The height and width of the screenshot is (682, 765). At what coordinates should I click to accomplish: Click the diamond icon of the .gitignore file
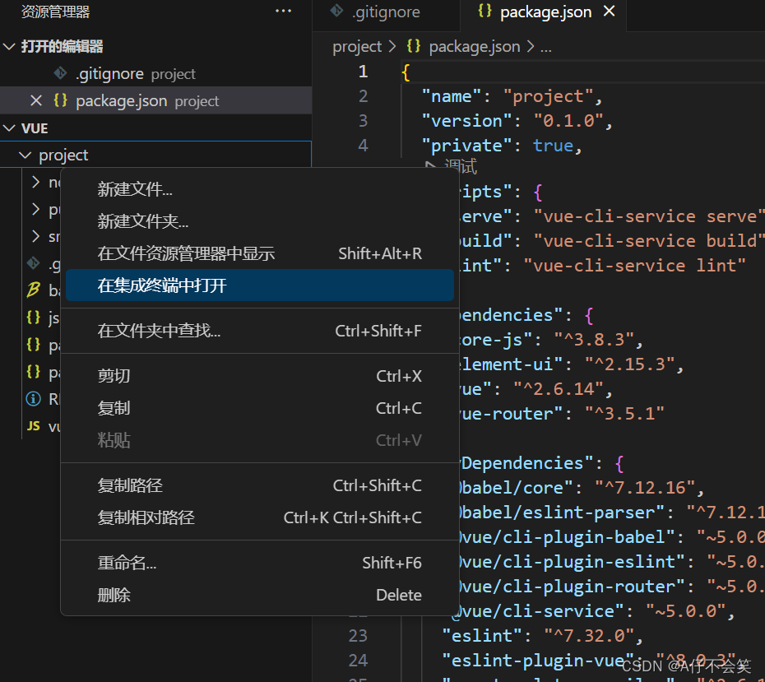coord(33,263)
